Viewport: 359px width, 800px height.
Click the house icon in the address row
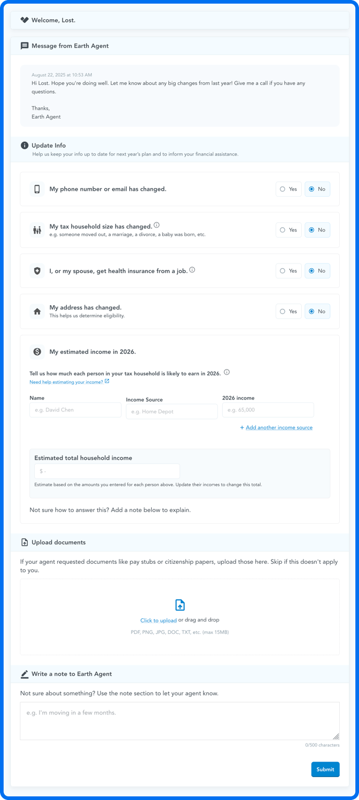coord(37,312)
